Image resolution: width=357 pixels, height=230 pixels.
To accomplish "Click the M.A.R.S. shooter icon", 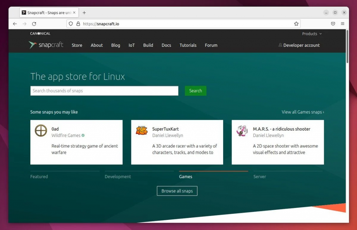I will [x=242, y=131].
